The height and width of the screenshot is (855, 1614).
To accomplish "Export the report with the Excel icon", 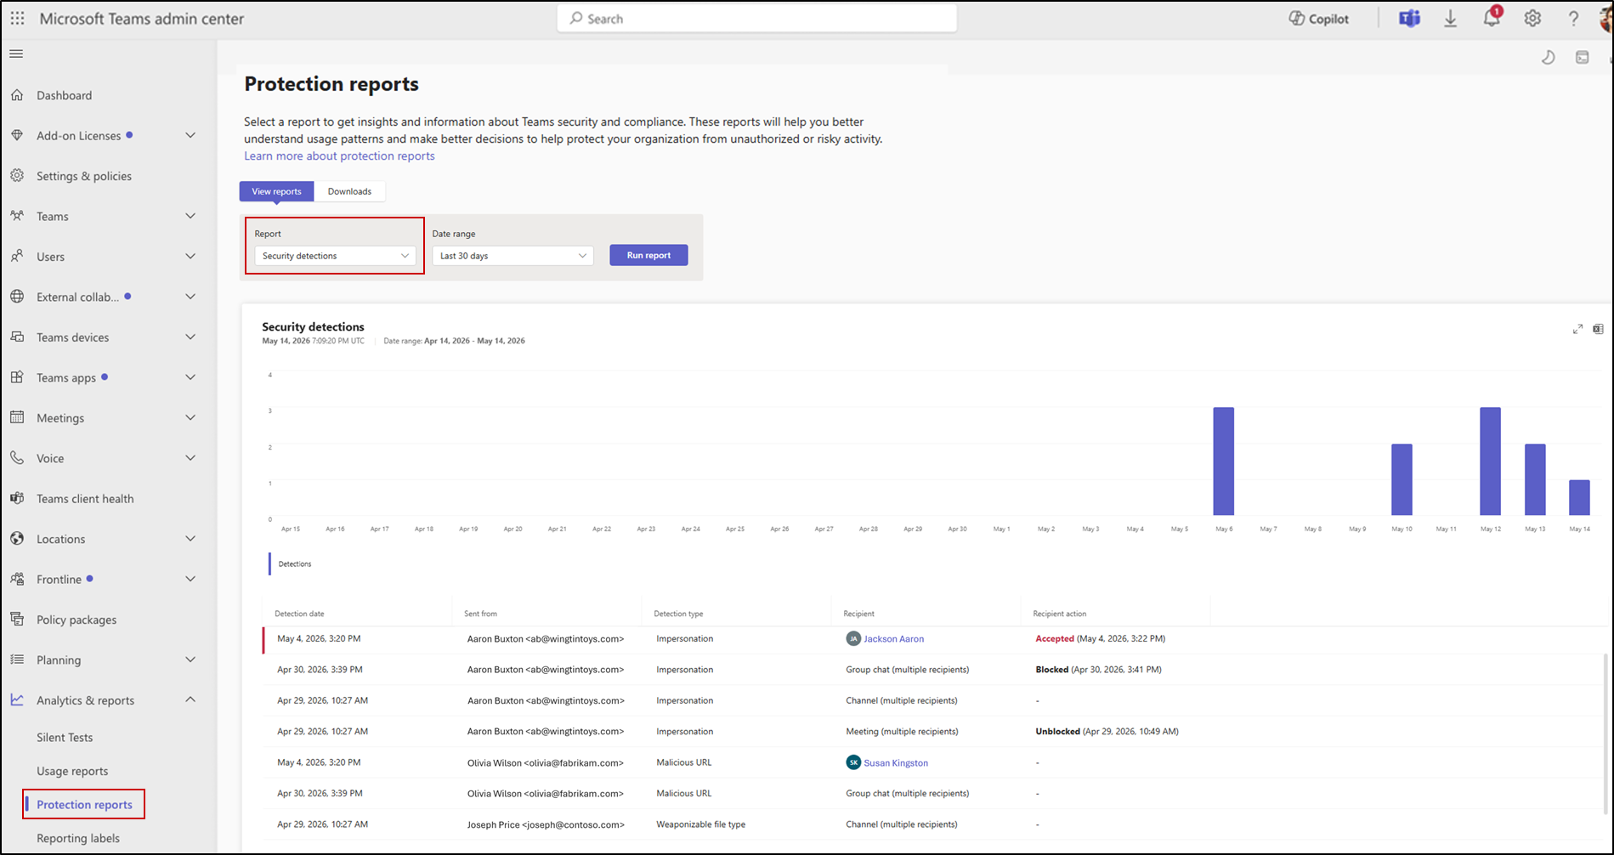I will [1598, 329].
